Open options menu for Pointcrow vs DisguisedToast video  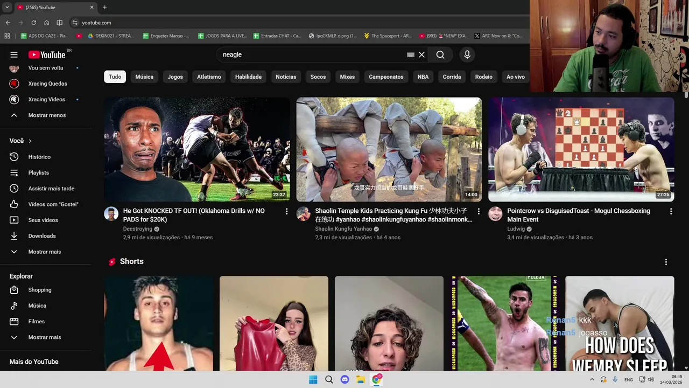tap(671, 212)
